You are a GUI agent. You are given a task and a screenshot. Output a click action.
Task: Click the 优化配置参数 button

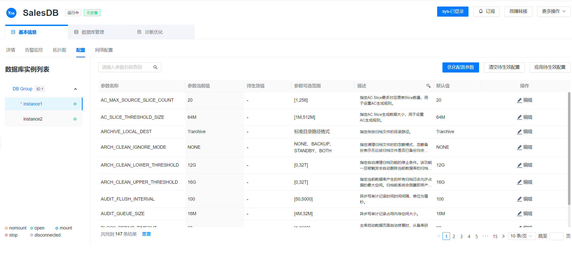point(460,67)
